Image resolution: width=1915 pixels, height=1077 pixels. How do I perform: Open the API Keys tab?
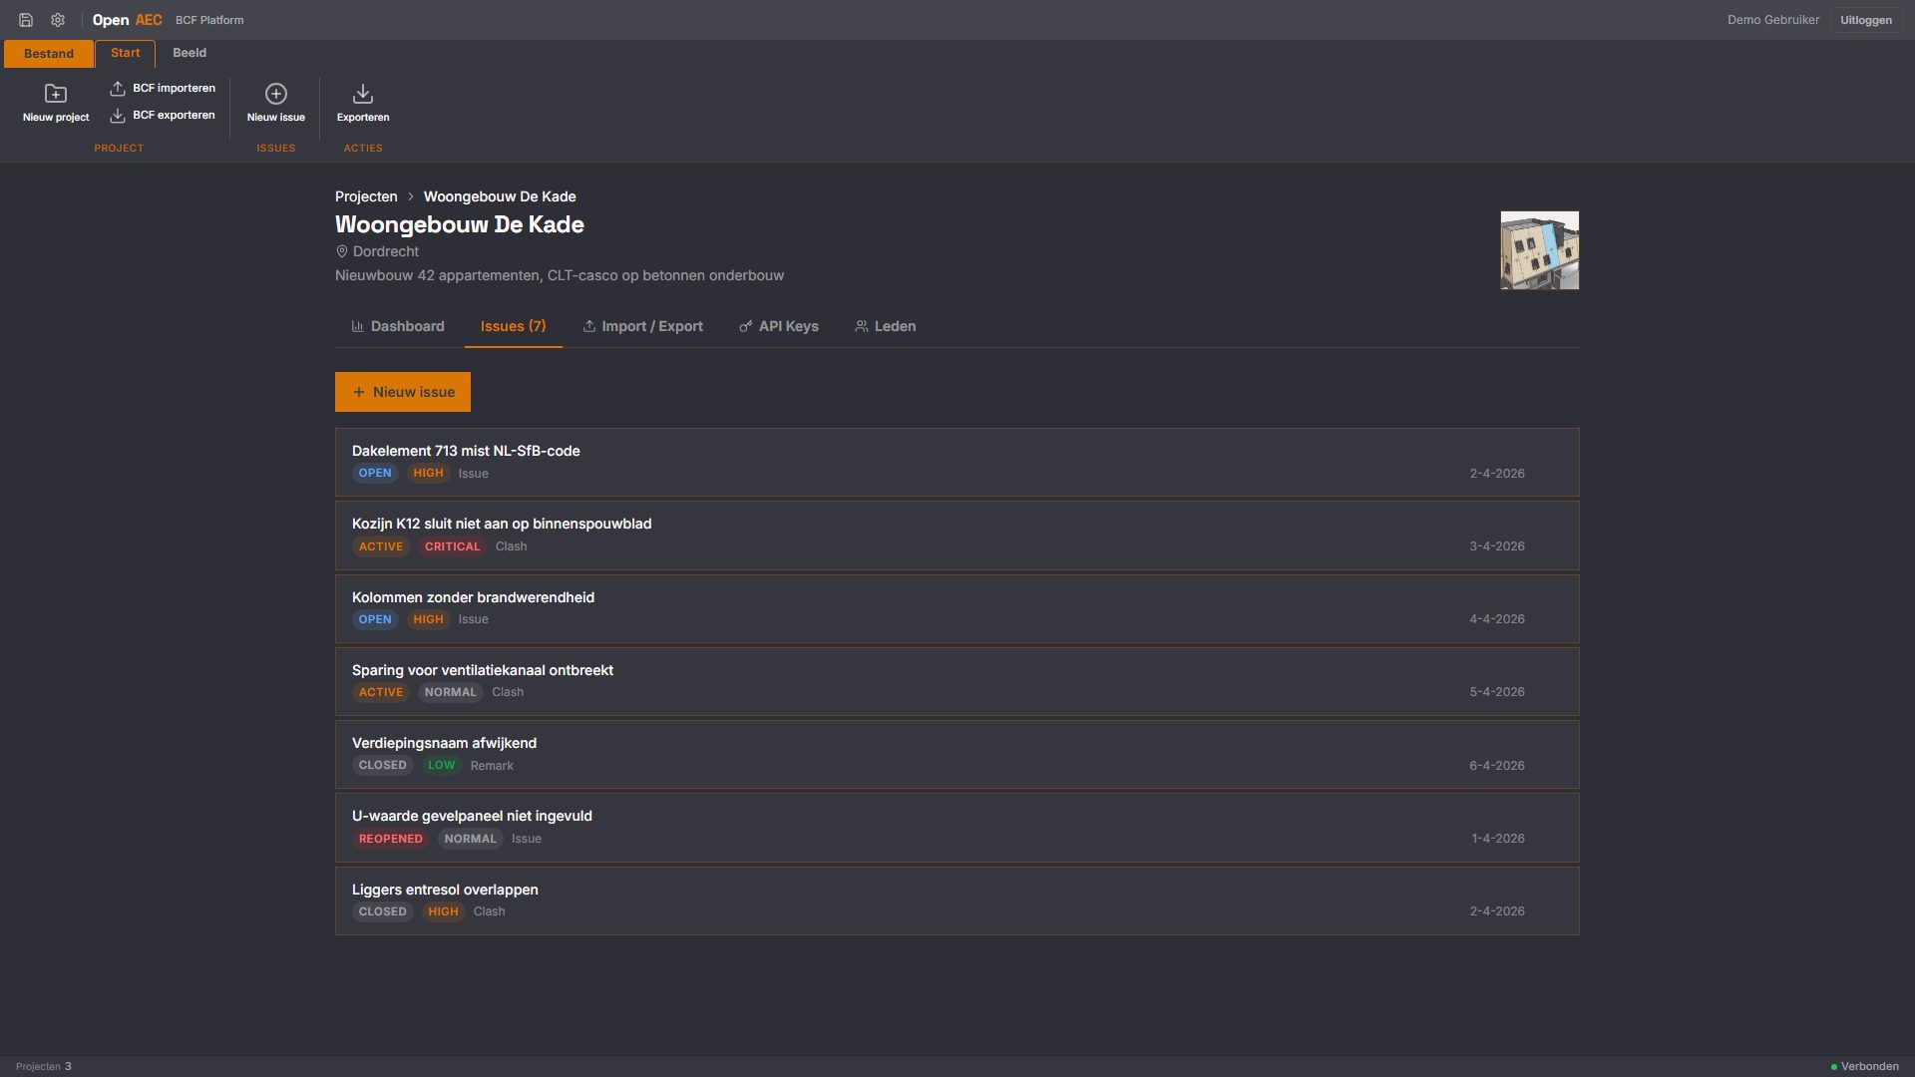pyautogui.click(x=779, y=326)
